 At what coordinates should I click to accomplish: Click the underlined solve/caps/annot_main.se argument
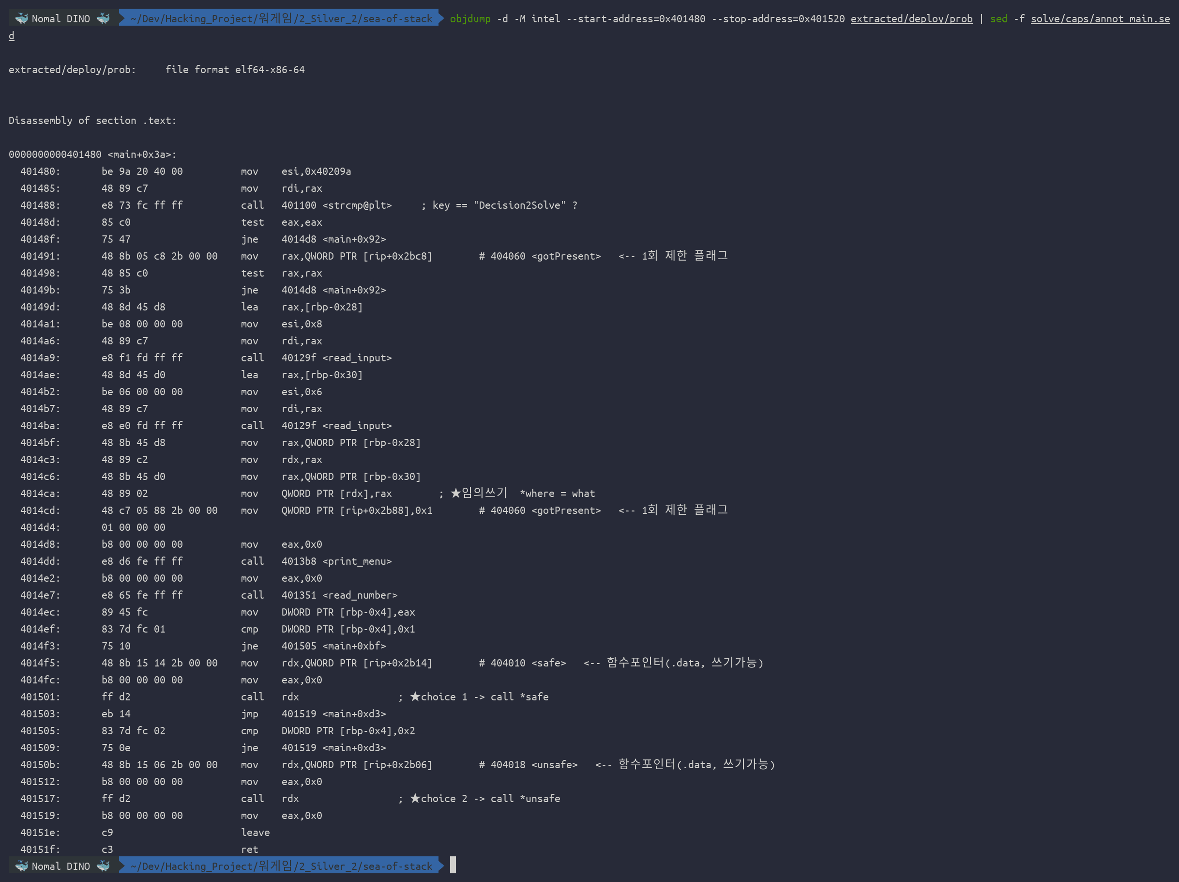point(1100,19)
